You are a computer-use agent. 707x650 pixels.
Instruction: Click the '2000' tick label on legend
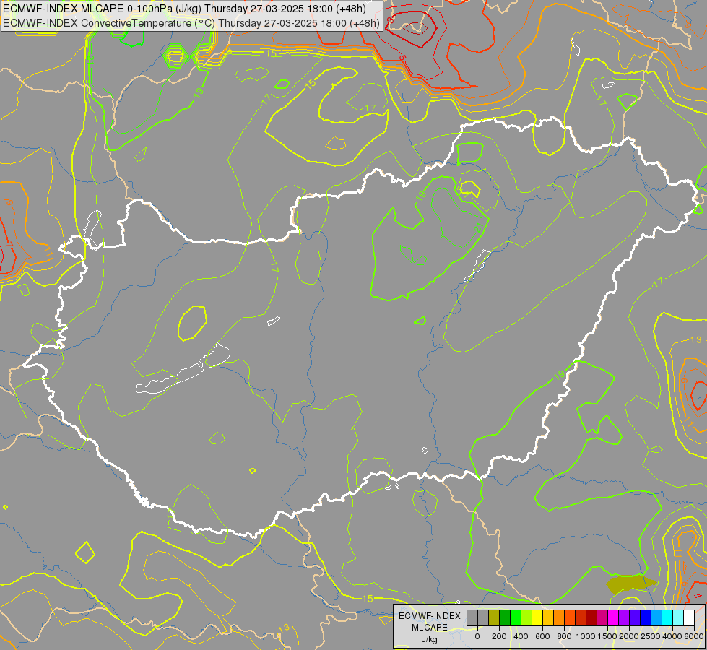click(x=629, y=636)
